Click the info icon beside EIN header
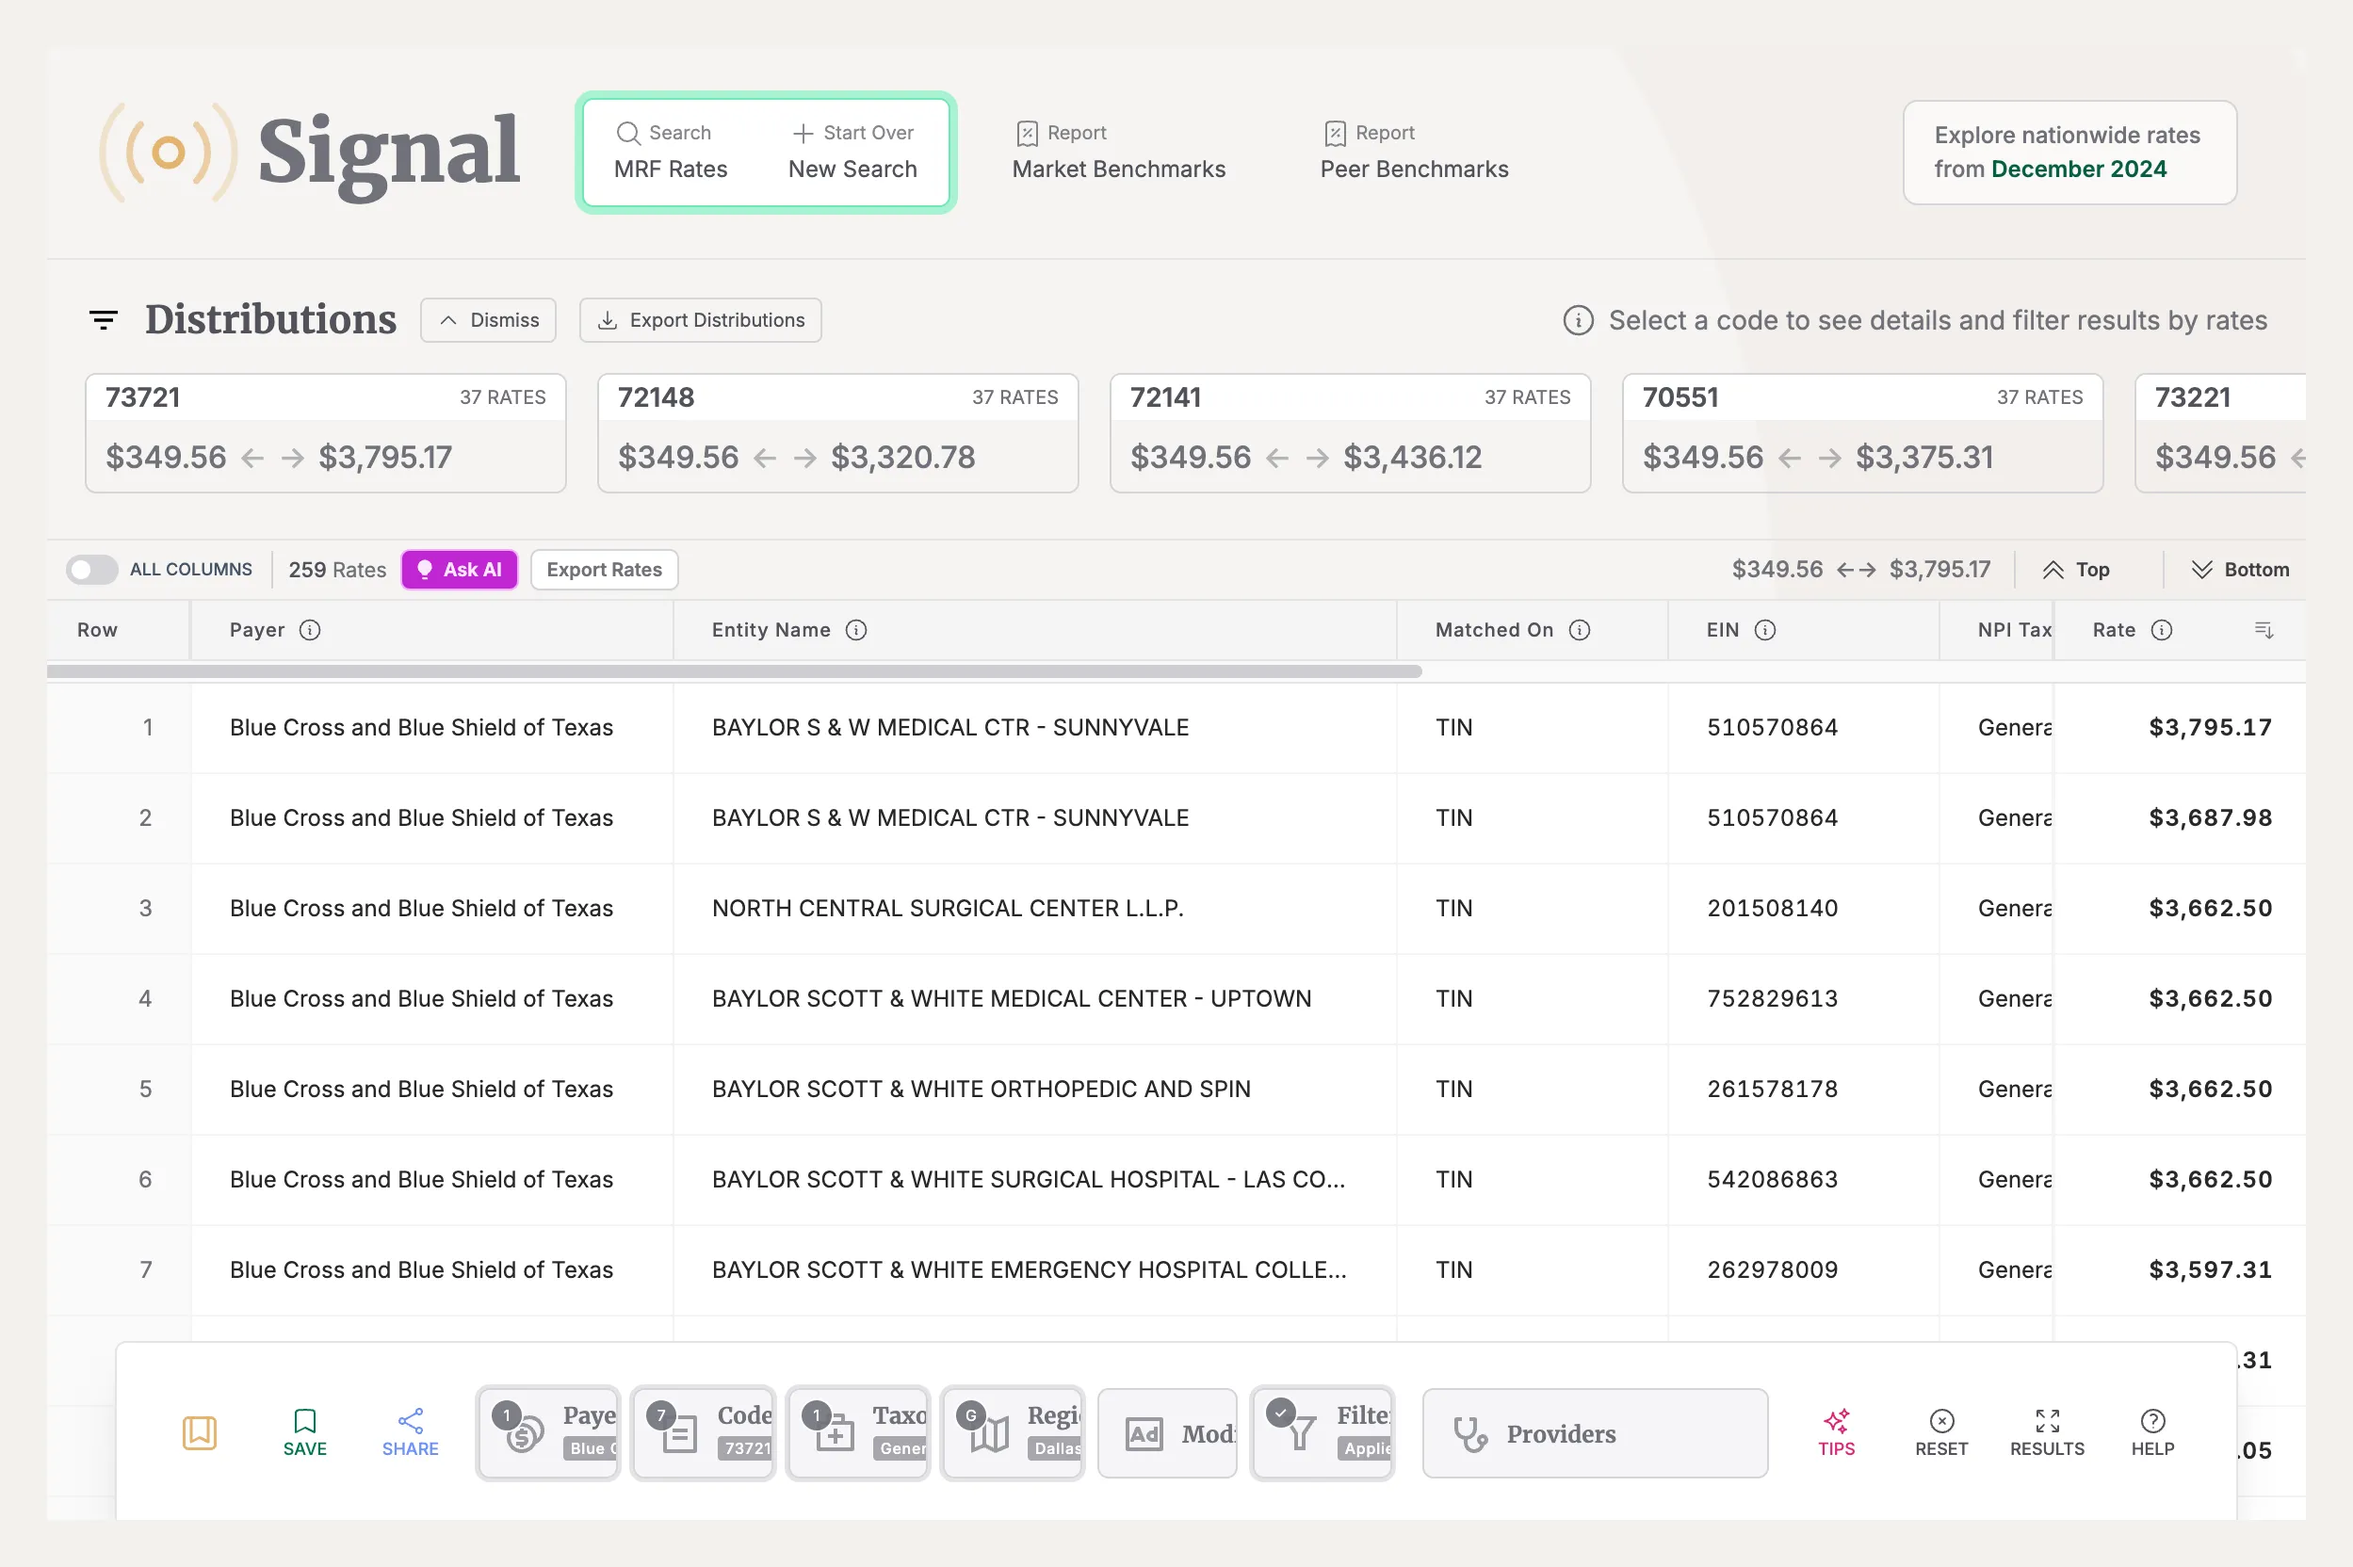The image size is (2353, 1567). pyautogui.click(x=1765, y=630)
